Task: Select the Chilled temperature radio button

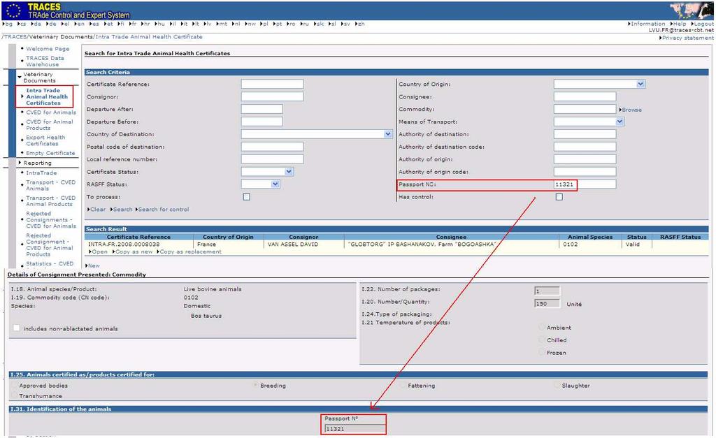Action: pyautogui.click(x=542, y=340)
